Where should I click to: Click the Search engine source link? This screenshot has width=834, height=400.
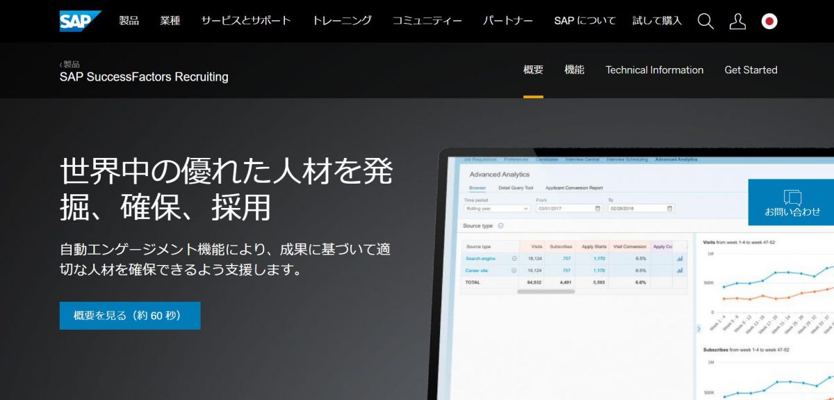coord(479,258)
